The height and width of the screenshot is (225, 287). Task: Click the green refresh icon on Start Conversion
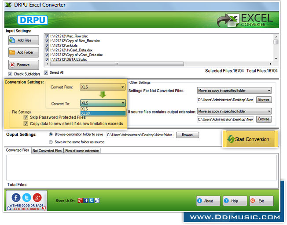point(231,139)
